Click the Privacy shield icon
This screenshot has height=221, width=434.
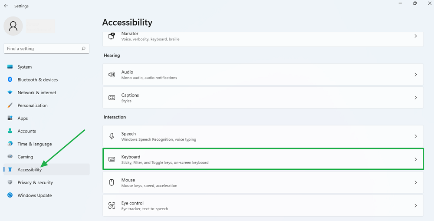pos(10,182)
